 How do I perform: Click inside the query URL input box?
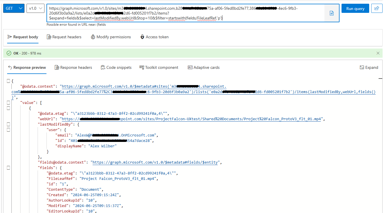tap(185, 13)
